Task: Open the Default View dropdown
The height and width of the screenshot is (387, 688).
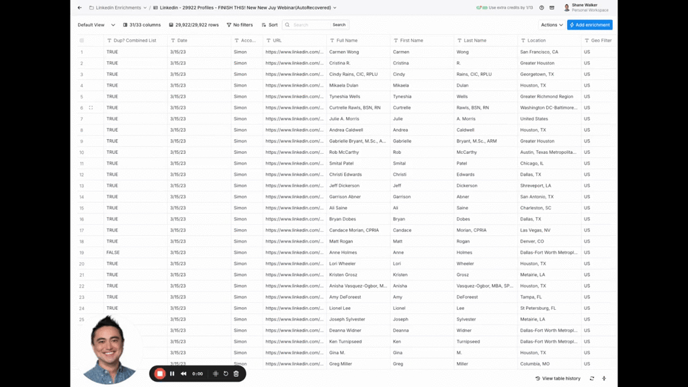Action: tap(96, 25)
